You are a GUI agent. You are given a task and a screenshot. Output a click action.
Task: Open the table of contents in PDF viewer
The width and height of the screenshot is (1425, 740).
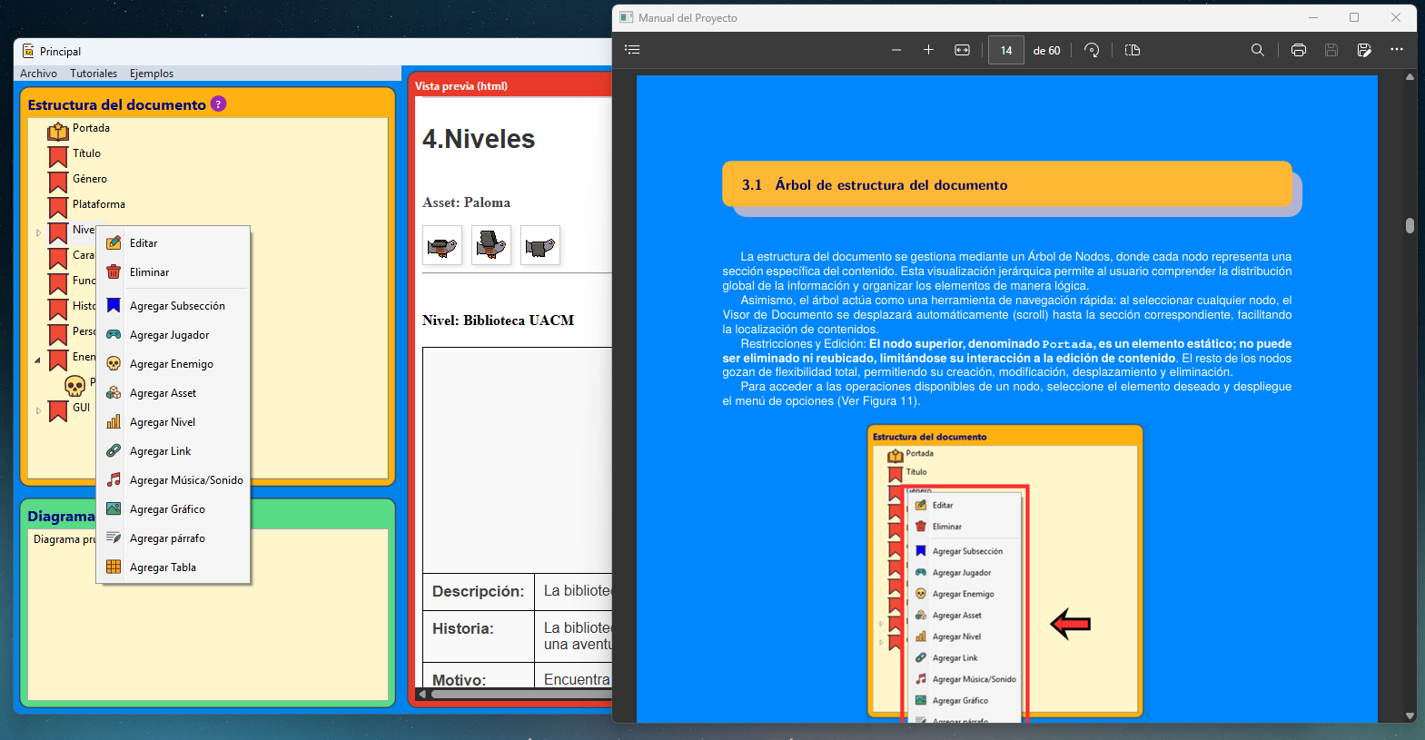[633, 50]
